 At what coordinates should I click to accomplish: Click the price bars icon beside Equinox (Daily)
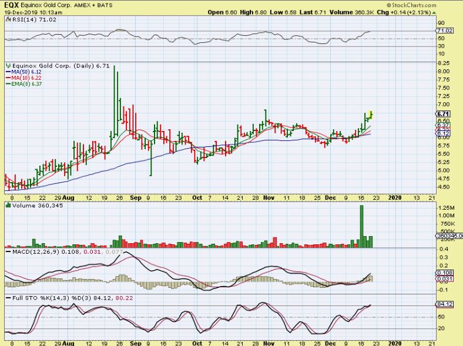tap(8, 66)
